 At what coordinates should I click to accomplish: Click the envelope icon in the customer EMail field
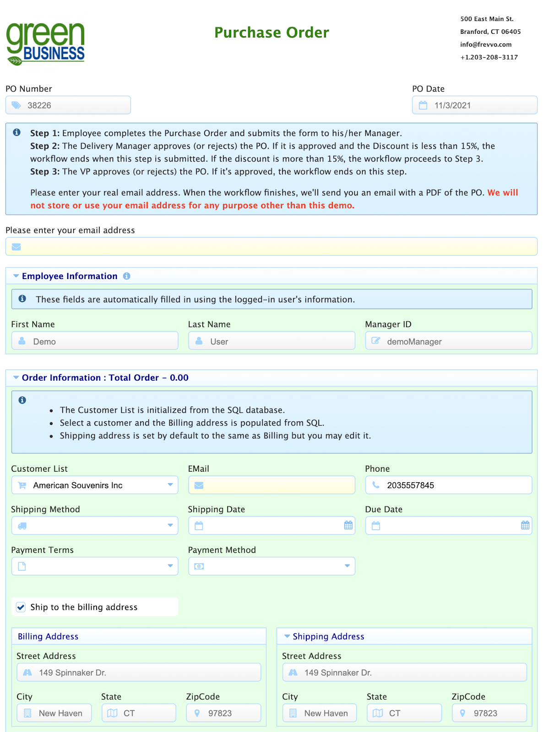pyautogui.click(x=199, y=485)
